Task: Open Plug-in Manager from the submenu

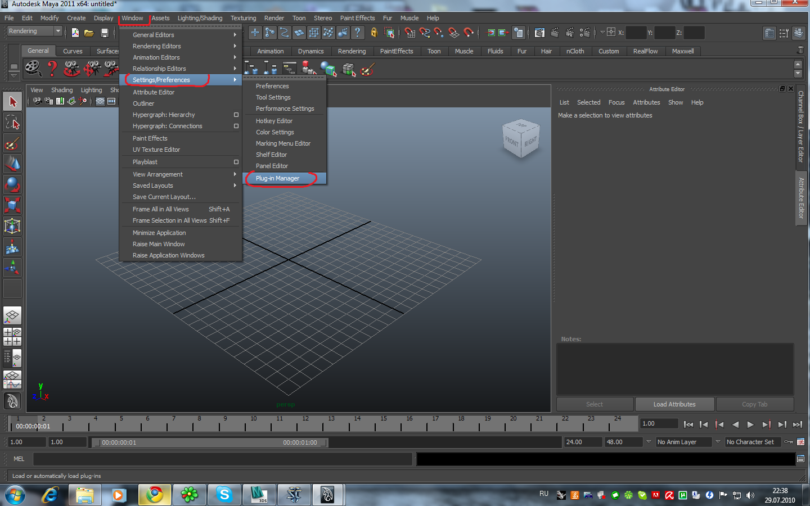Action: 285,178
